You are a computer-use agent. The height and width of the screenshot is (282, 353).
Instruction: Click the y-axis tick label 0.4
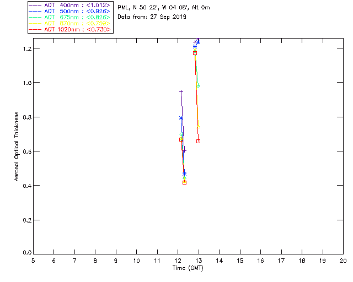[27, 186]
